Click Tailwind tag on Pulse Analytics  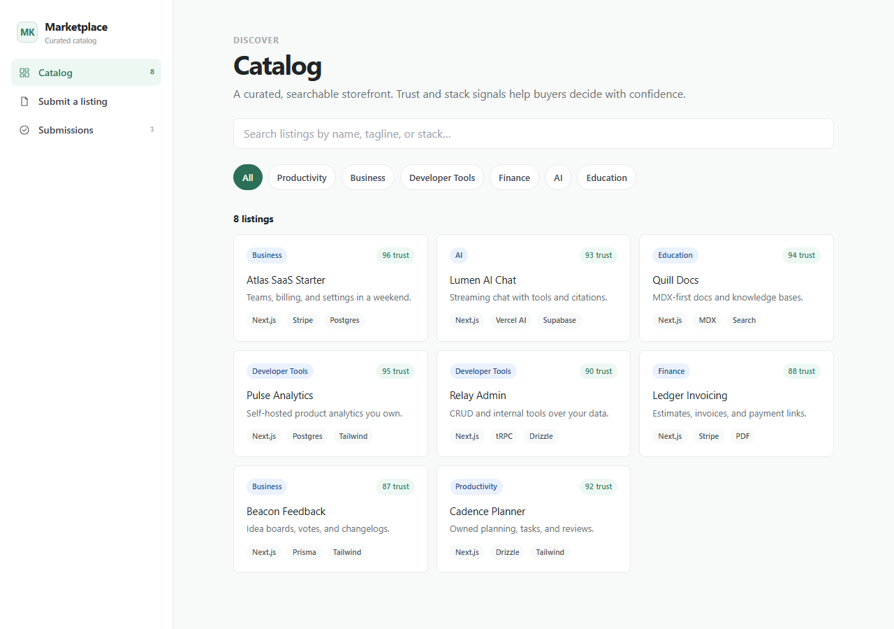(353, 436)
